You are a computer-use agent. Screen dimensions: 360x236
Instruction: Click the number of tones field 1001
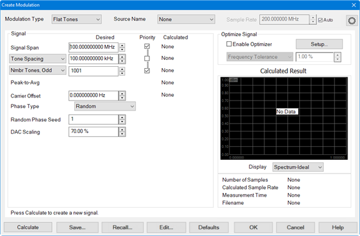tap(94, 71)
